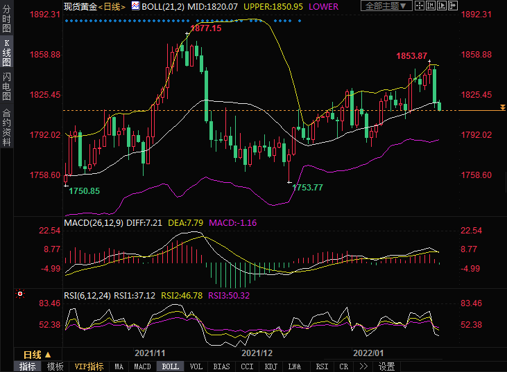507x372 pixels.
Task: Toggle the KDJ indicator button
Action: [x=270, y=366]
